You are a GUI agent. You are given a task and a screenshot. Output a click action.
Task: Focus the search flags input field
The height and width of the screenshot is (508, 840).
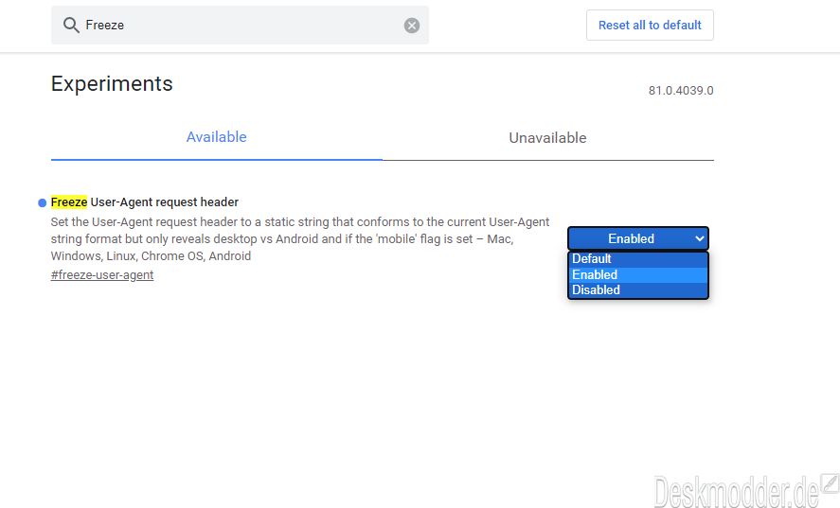240,26
